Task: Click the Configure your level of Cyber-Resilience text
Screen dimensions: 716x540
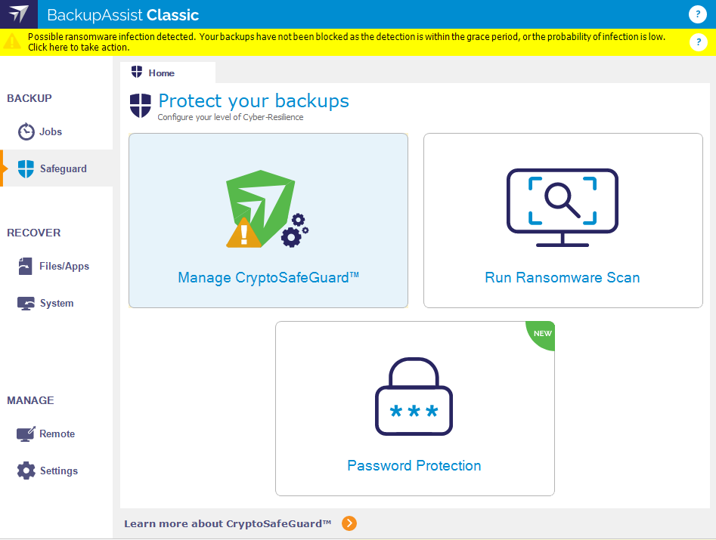Action: coord(230,117)
